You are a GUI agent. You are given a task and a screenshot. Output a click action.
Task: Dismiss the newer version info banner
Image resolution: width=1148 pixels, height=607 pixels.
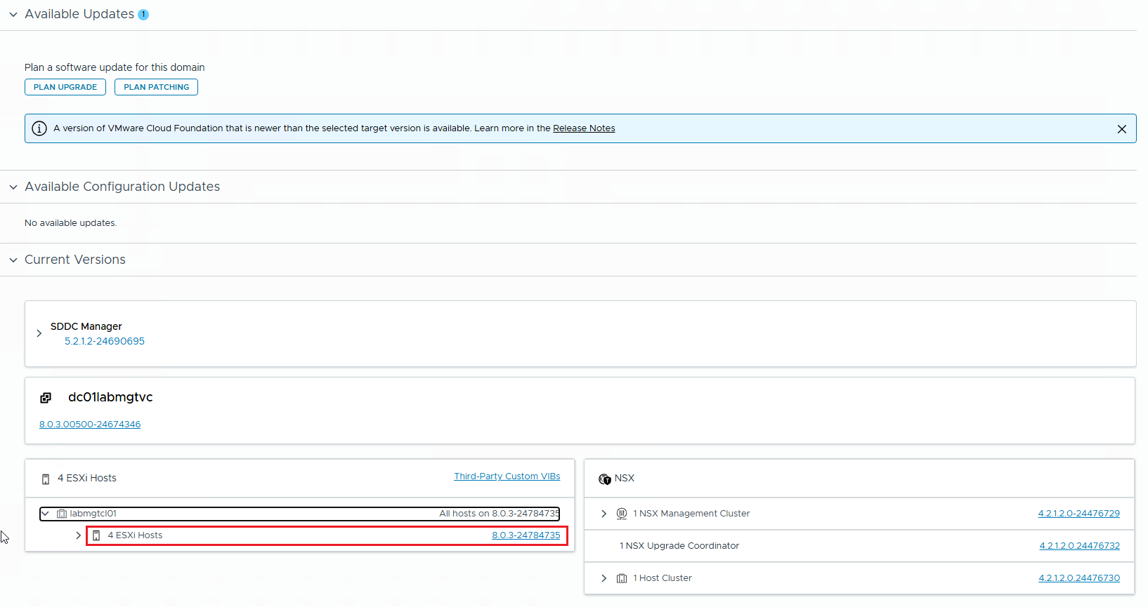point(1121,129)
